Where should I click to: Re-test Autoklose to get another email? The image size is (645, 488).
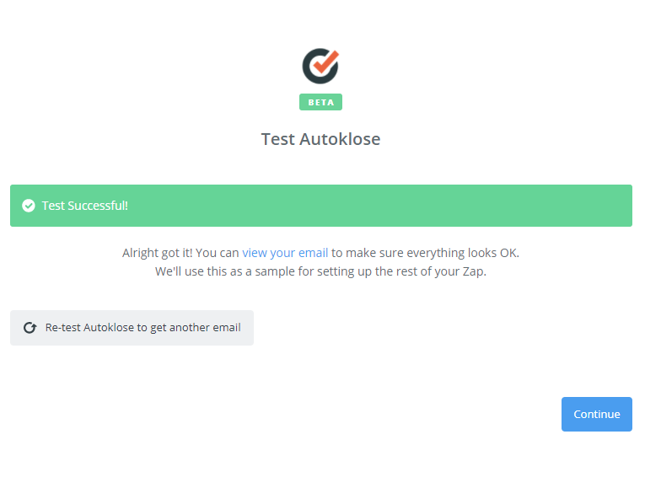[x=132, y=328]
